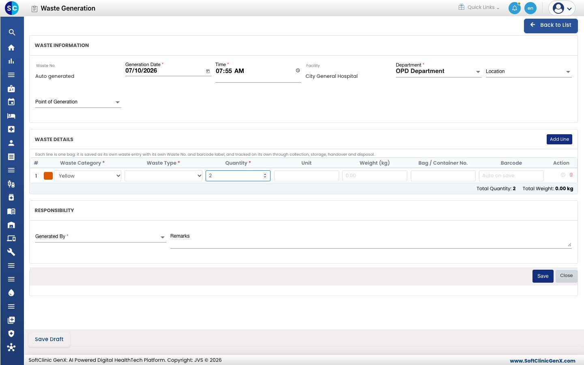Click the Quantity spinner arrows
The width and height of the screenshot is (584, 365).
coord(265,176)
